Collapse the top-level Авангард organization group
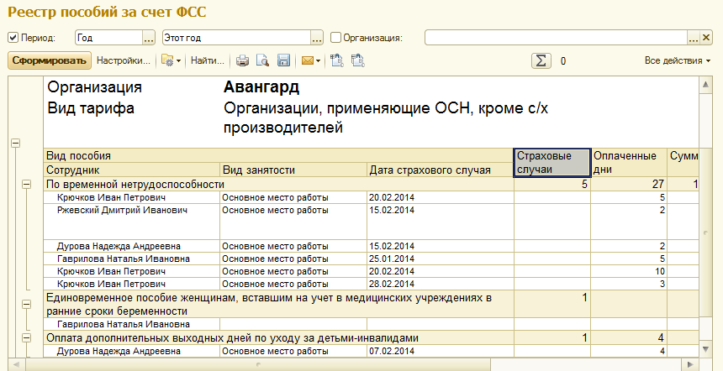The image size is (723, 371). coord(15,144)
